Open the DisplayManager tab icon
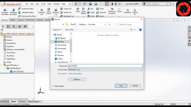 coord(25,26)
